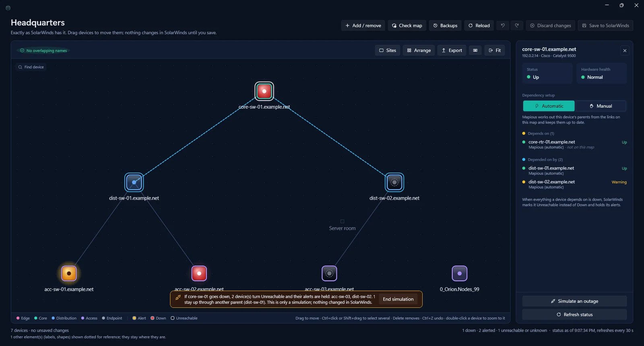This screenshot has height=346, width=644.
Task: Open the Export options
Action: click(452, 50)
